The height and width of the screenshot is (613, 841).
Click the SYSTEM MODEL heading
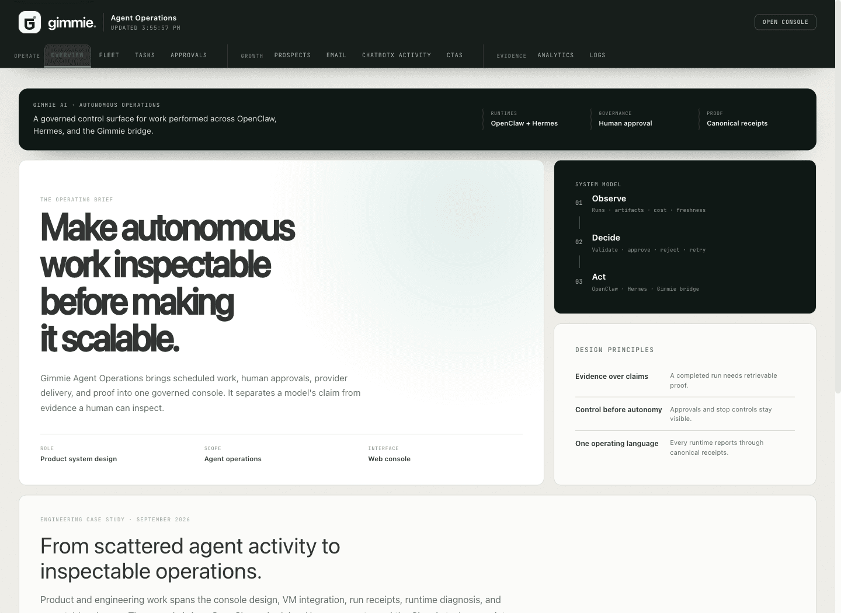[x=598, y=184]
